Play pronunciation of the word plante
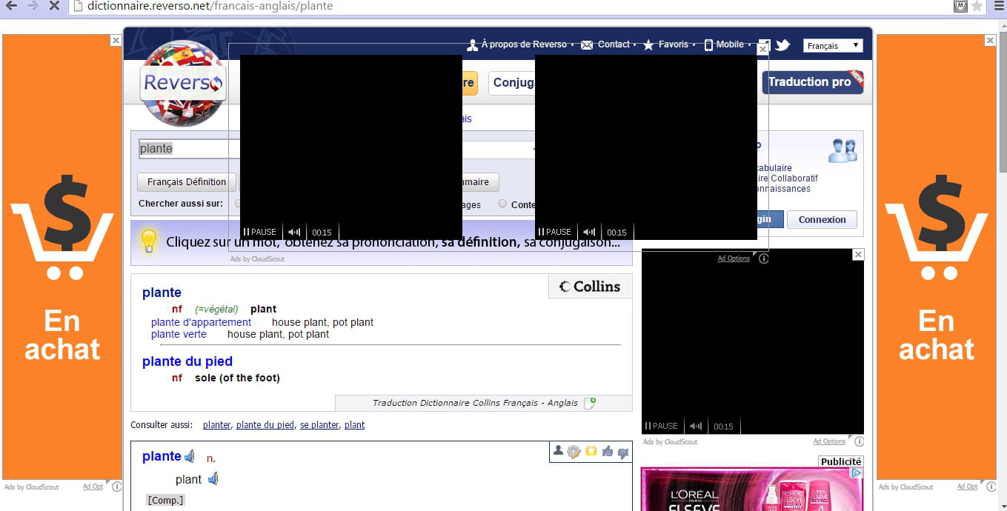Screen dimensions: 1007x511 click(x=190, y=456)
